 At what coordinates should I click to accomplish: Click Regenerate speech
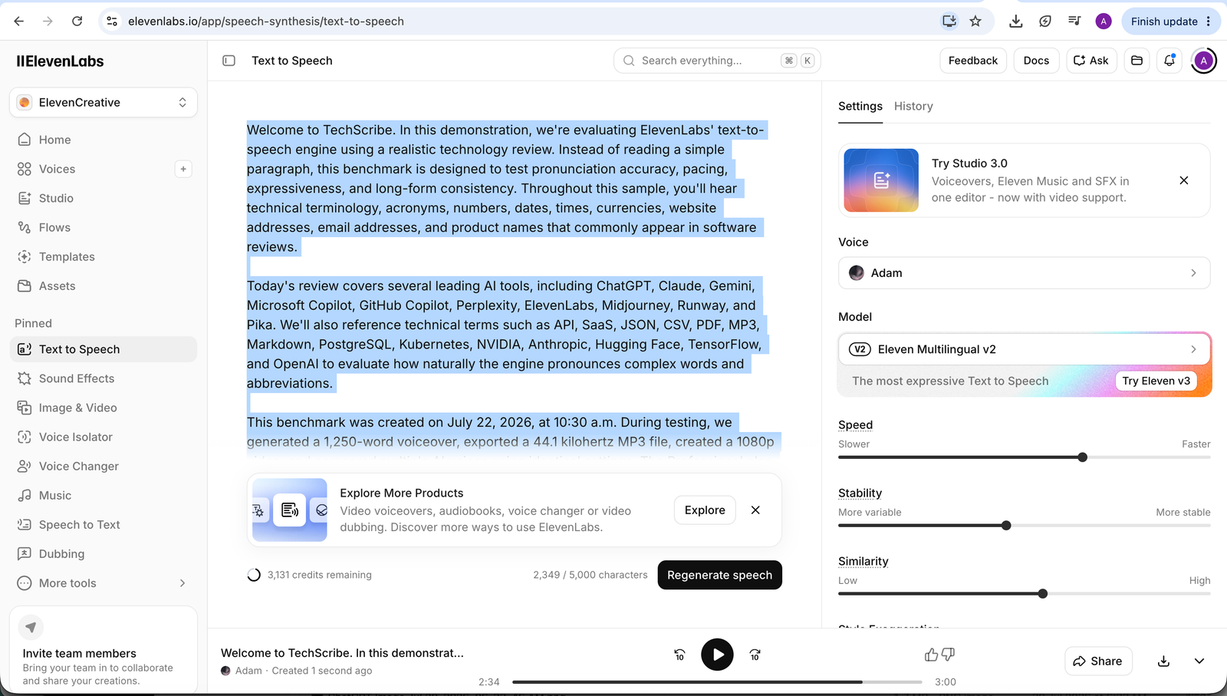[x=719, y=576]
